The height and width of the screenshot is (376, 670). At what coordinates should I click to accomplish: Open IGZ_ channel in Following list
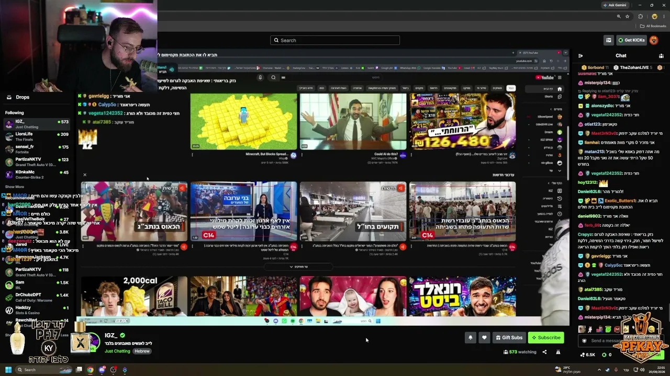[38, 124]
